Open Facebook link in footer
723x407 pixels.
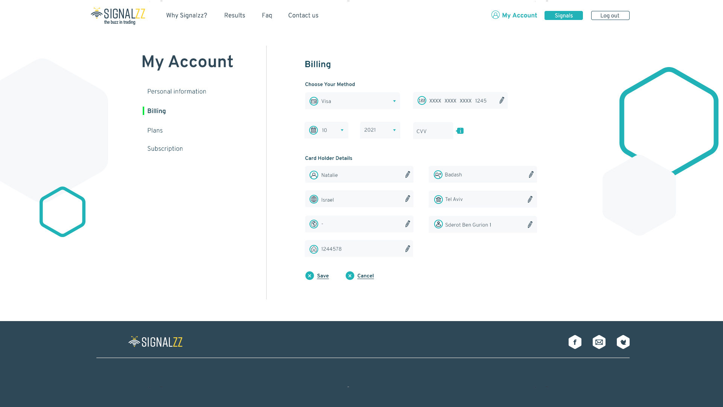tap(575, 342)
